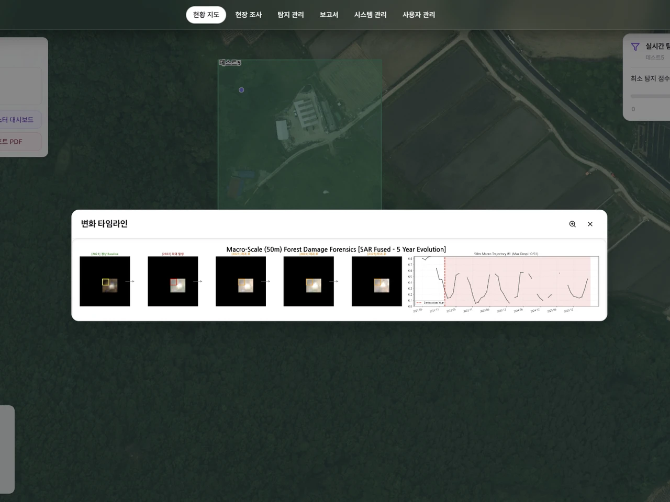Click the 테스트5 subtitle in the right panel
The height and width of the screenshot is (502, 670).
pos(654,58)
